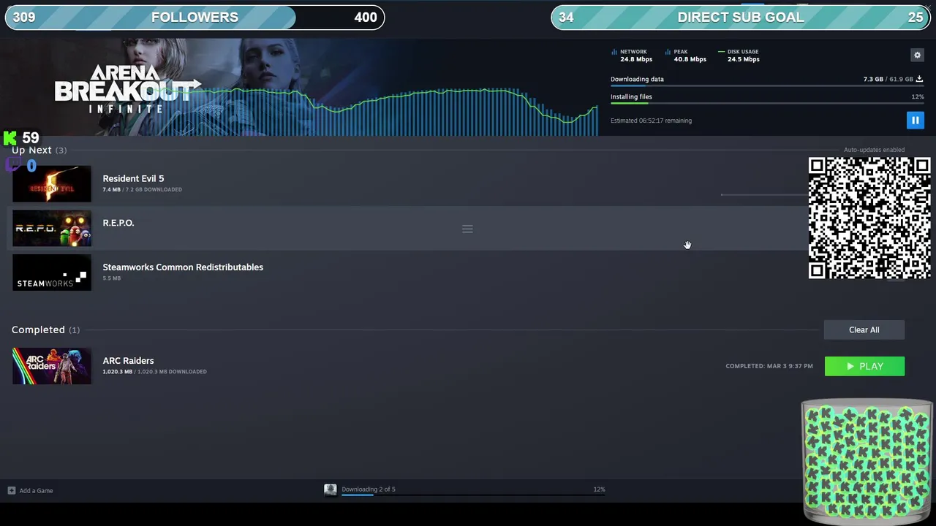Open the Resident Evil 5 thumbnail
This screenshot has width=936, height=526.
click(x=52, y=183)
